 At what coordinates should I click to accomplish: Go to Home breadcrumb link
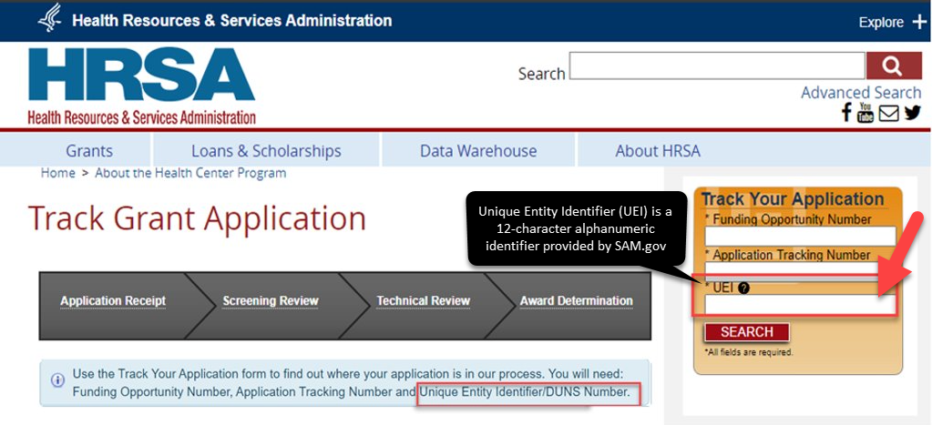[x=57, y=173]
